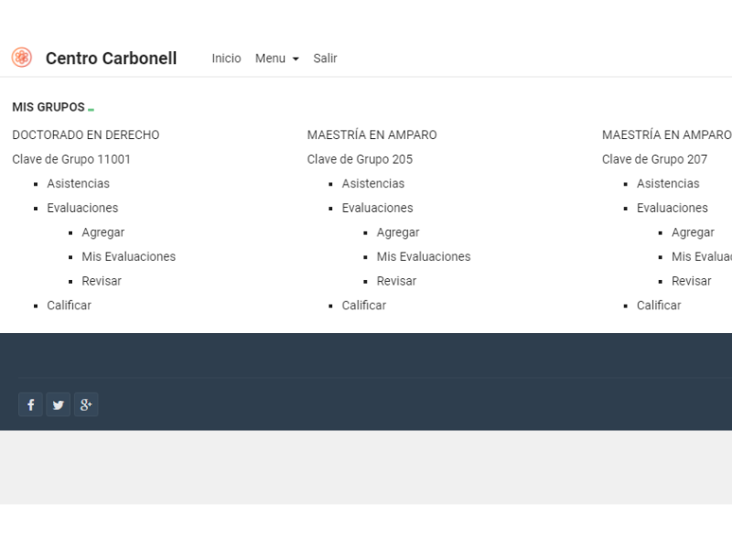This screenshot has height=549, width=732.
Task: Open Asistencias for Grupo 11001
Action: [78, 184]
